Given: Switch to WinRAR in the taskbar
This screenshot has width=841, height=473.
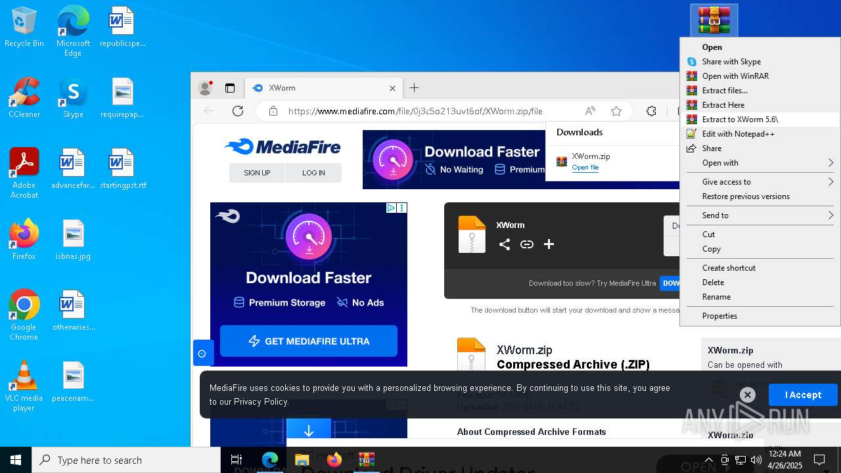Looking at the screenshot, I should point(367,460).
